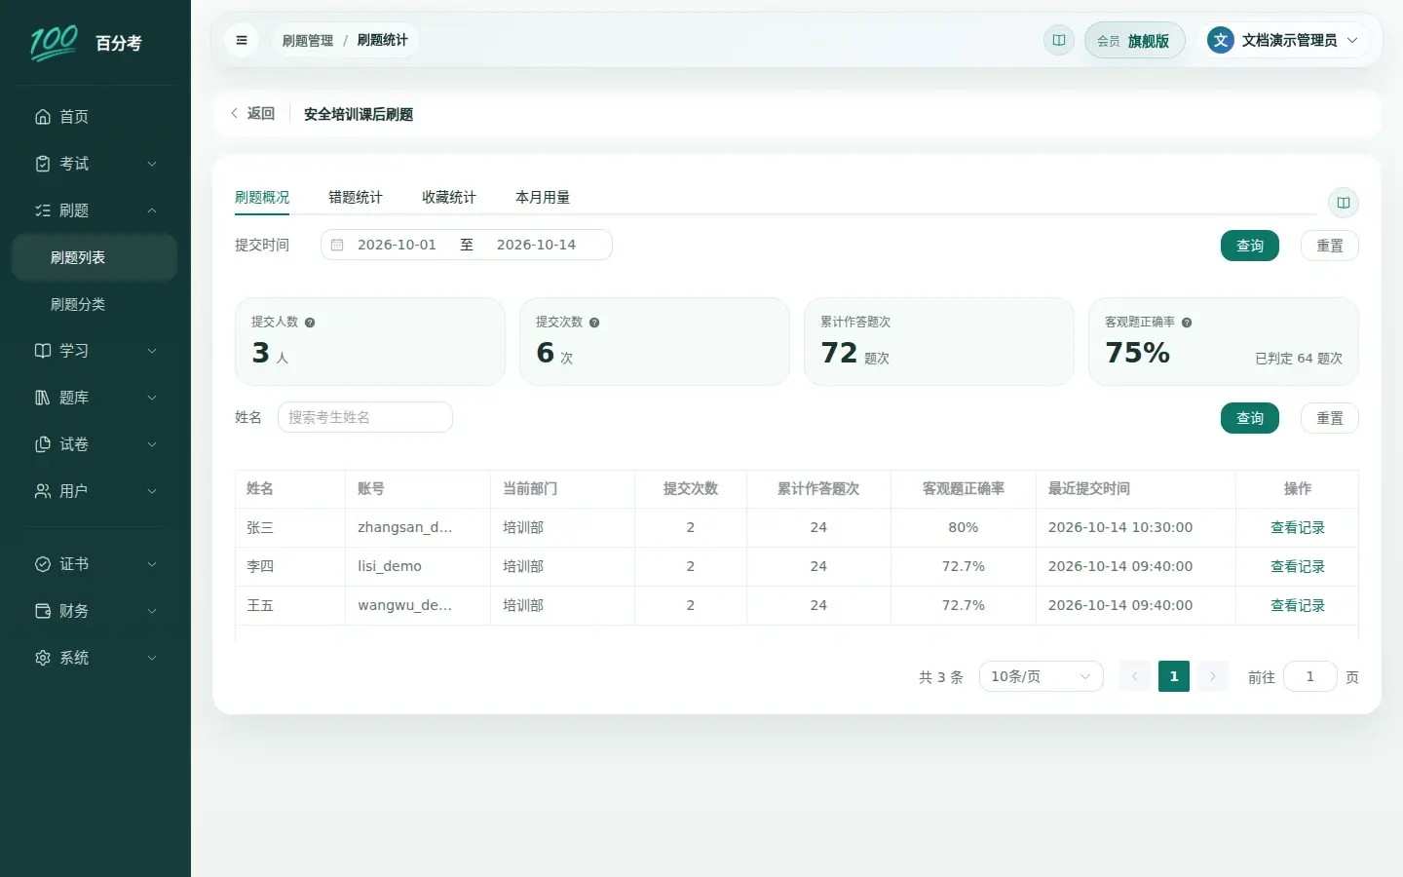Expand the 学习 sidebar menu
This screenshot has width=1403, height=877.
(x=95, y=351)
